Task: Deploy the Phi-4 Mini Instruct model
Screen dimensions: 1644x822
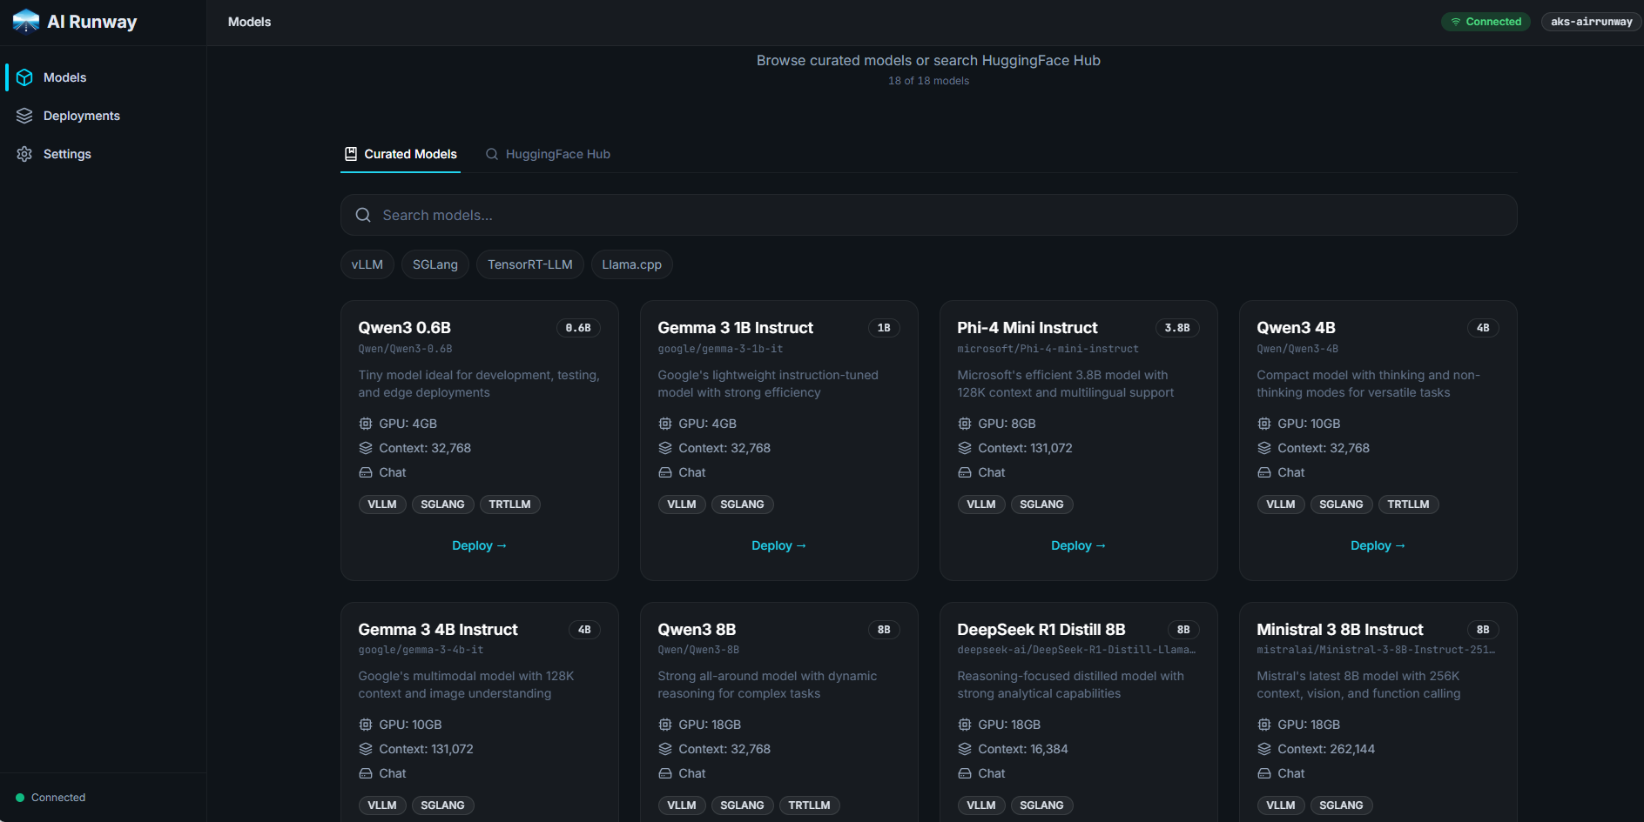Action: click(x=1079, y=545)
